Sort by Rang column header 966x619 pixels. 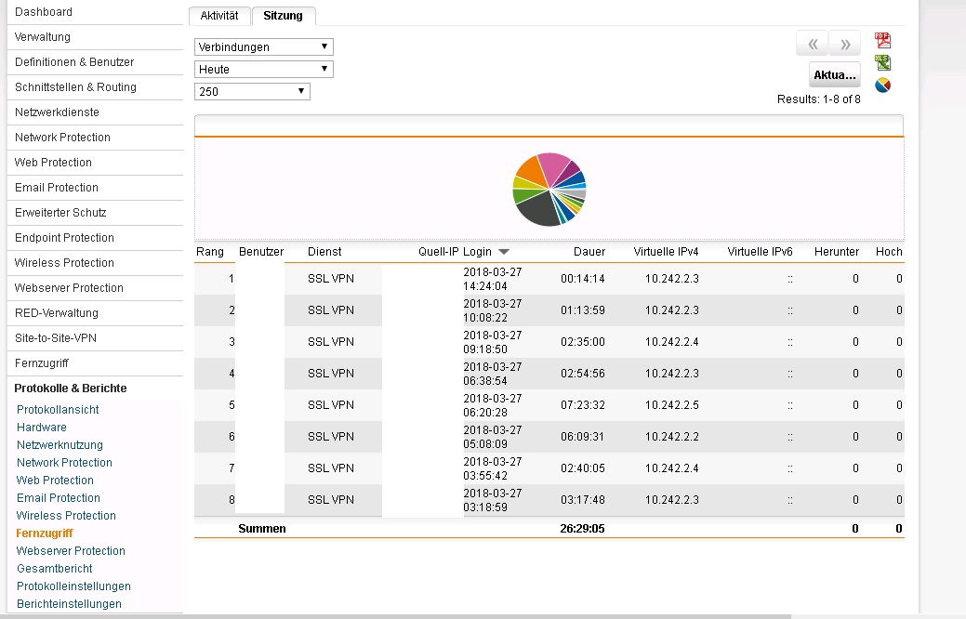pyautogui.click(x=210, y=252)
